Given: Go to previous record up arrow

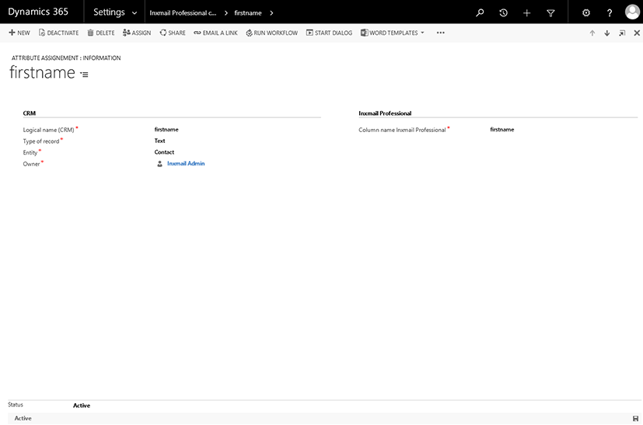Looking at the screenshot, I should [592, 33].
